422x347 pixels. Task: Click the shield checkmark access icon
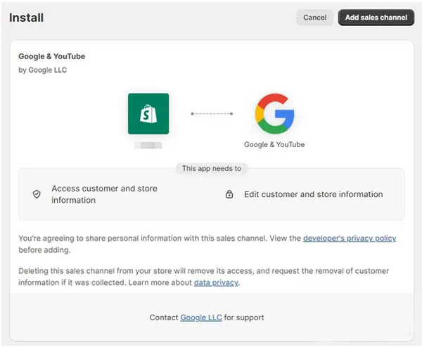coord(37,194)
